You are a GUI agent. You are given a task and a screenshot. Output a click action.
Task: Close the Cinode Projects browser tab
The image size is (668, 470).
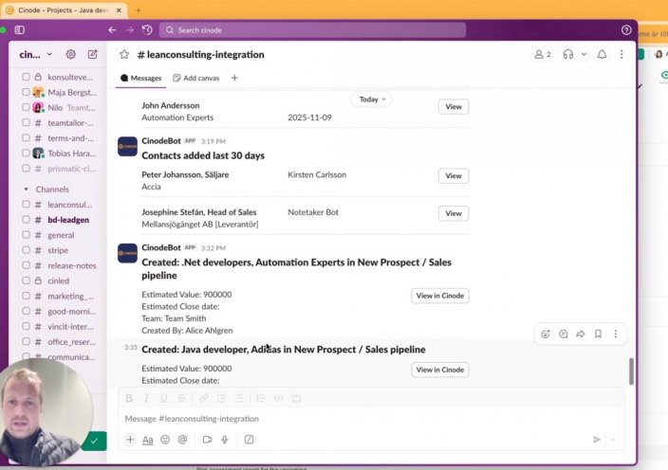(119, 10)
